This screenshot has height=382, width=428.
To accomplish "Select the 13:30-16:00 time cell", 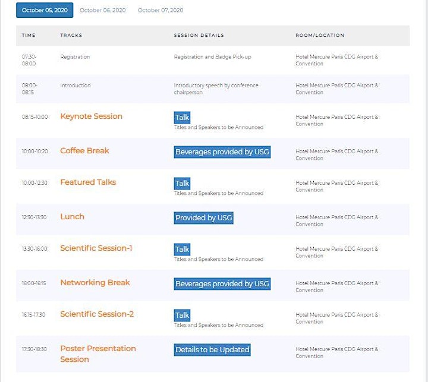I will (x=34, y=249).
